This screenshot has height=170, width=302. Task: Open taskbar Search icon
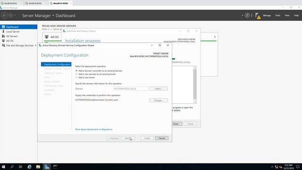12,167
